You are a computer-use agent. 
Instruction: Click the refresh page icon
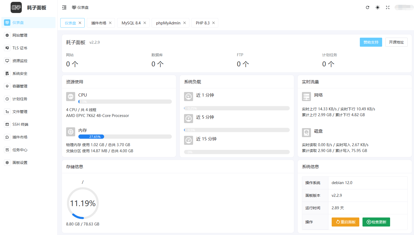[368, 7]
